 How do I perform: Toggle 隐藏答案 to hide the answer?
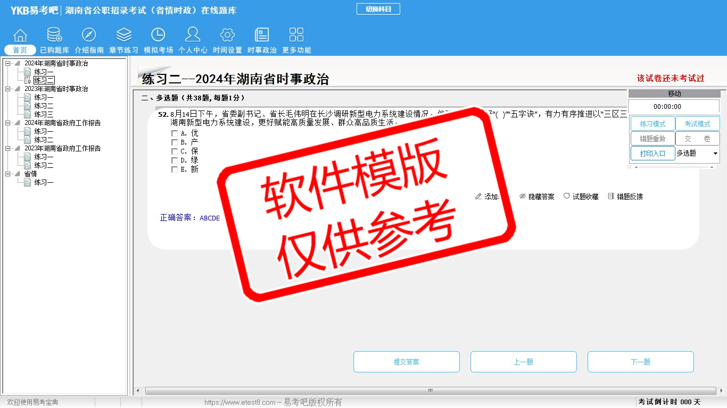coord(536,197)
